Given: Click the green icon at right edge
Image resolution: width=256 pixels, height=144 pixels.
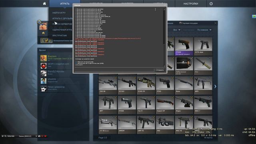Looking at the screenshot, I should click(254, 16).
